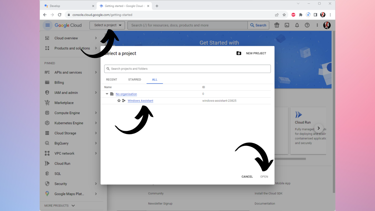Click the Marketplace cart icon

tap(47, 103)
